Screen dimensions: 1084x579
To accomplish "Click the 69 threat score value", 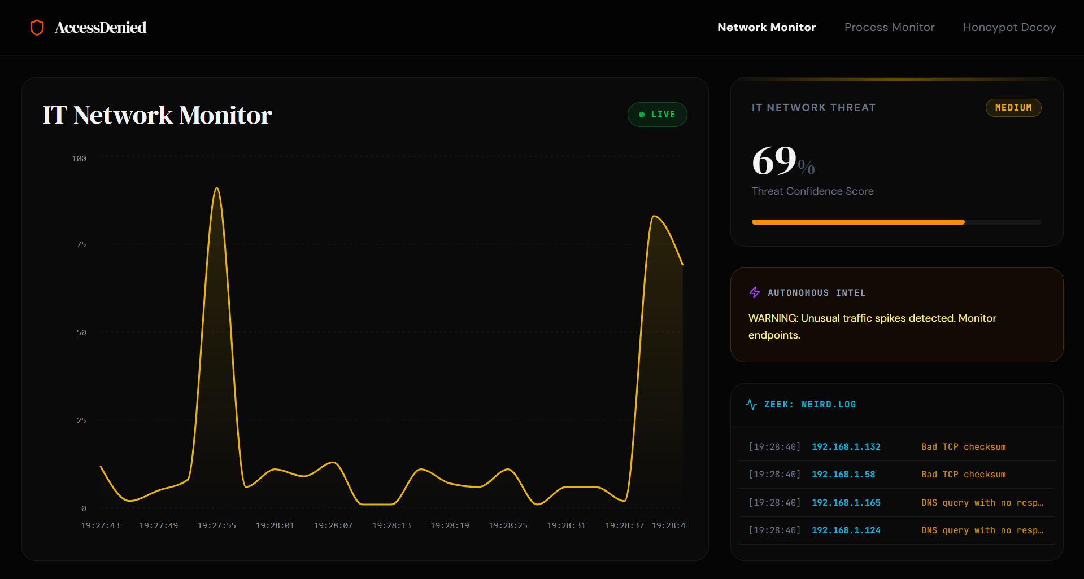I will (x=774, y=160).
